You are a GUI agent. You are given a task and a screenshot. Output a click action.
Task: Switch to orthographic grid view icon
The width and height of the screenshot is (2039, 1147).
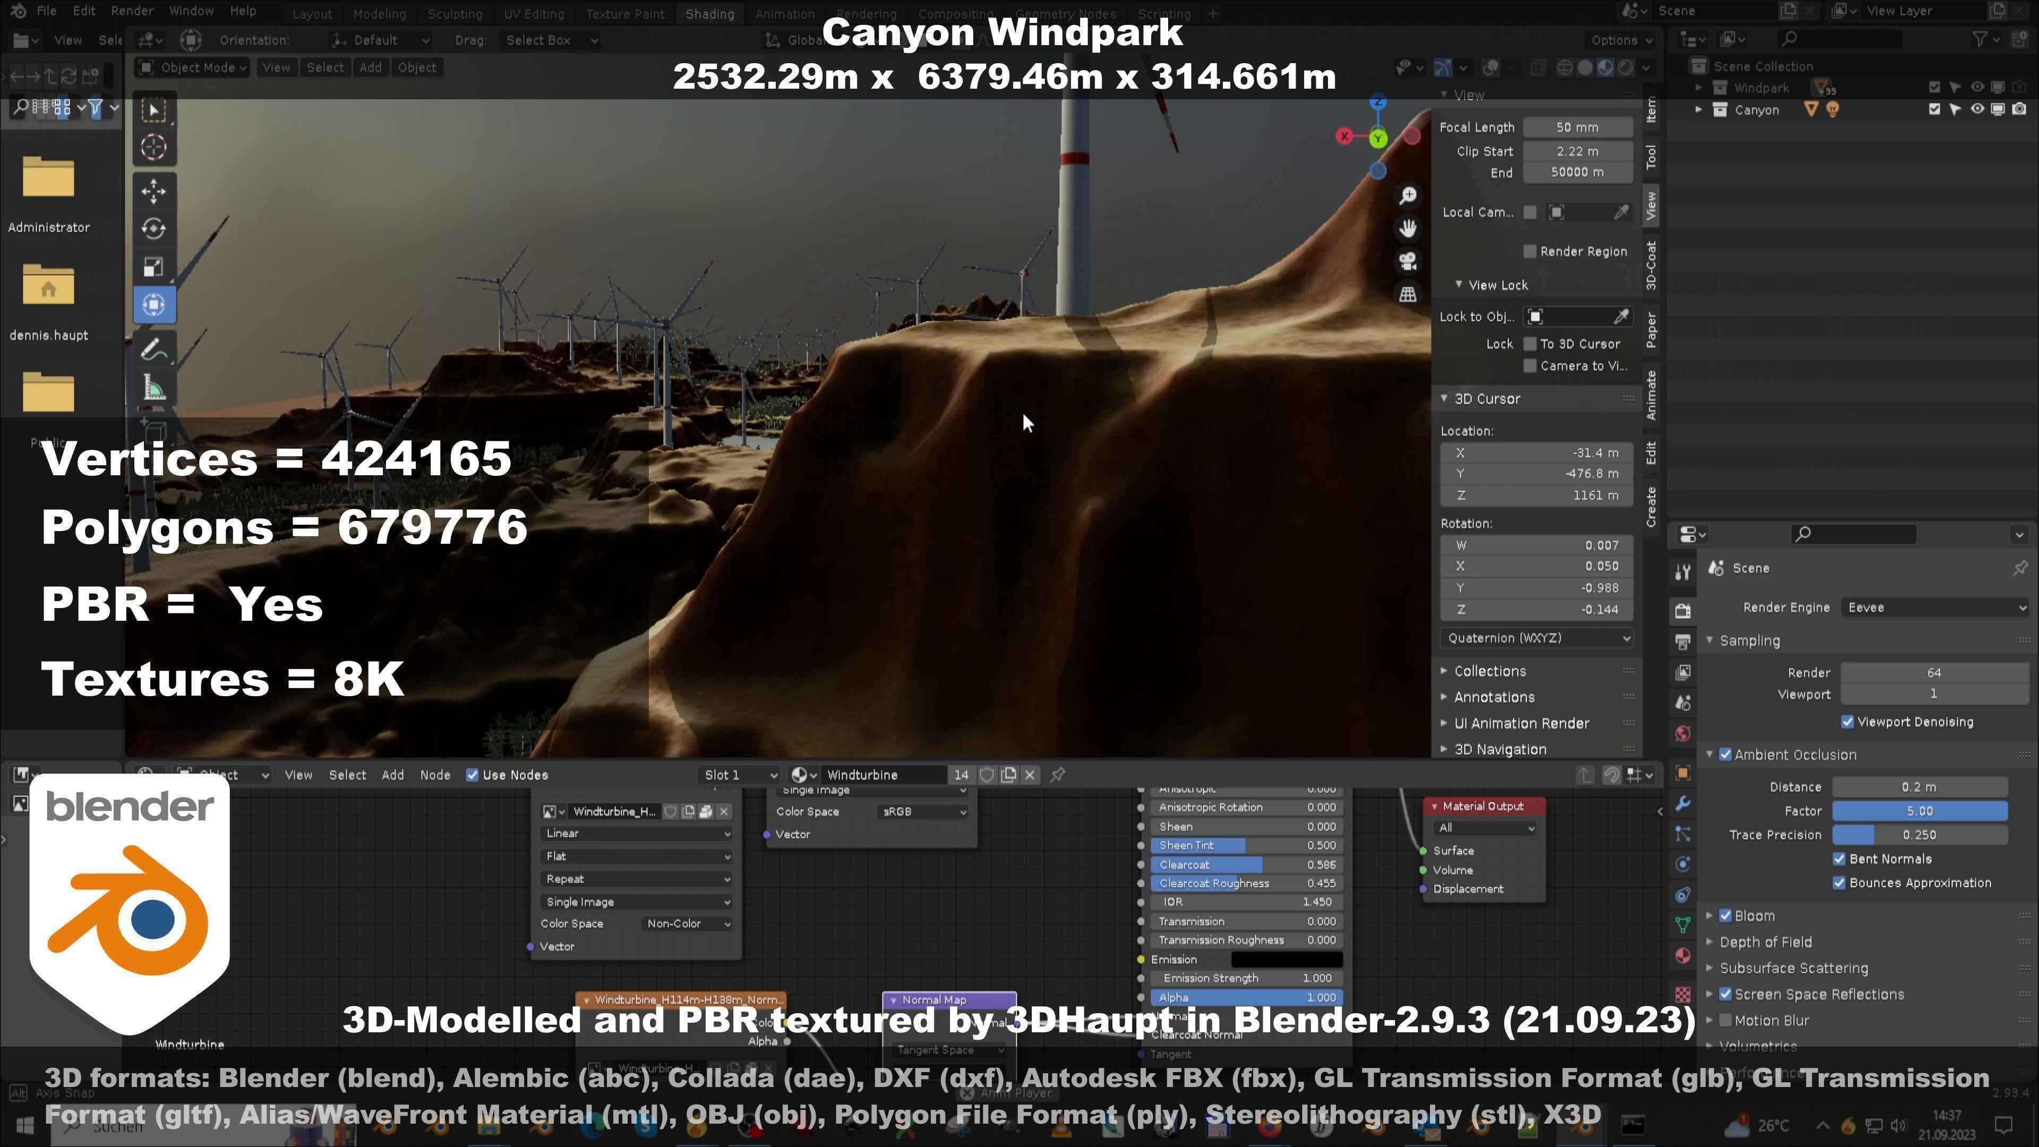click(1407, 295)
